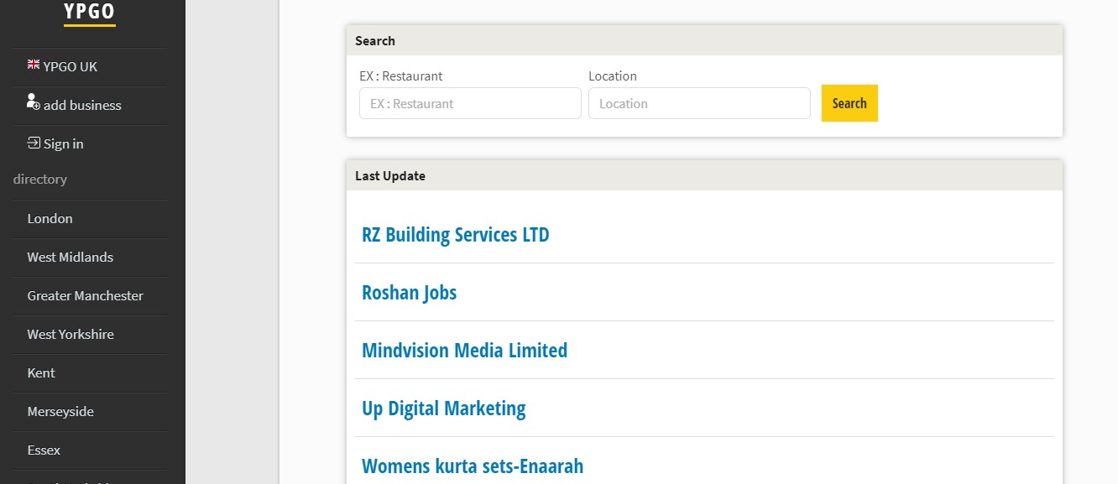The height and width of the screenshot is (484, 1118).
Task: Open the Essex directory
Action: click(x=44, y=450)
